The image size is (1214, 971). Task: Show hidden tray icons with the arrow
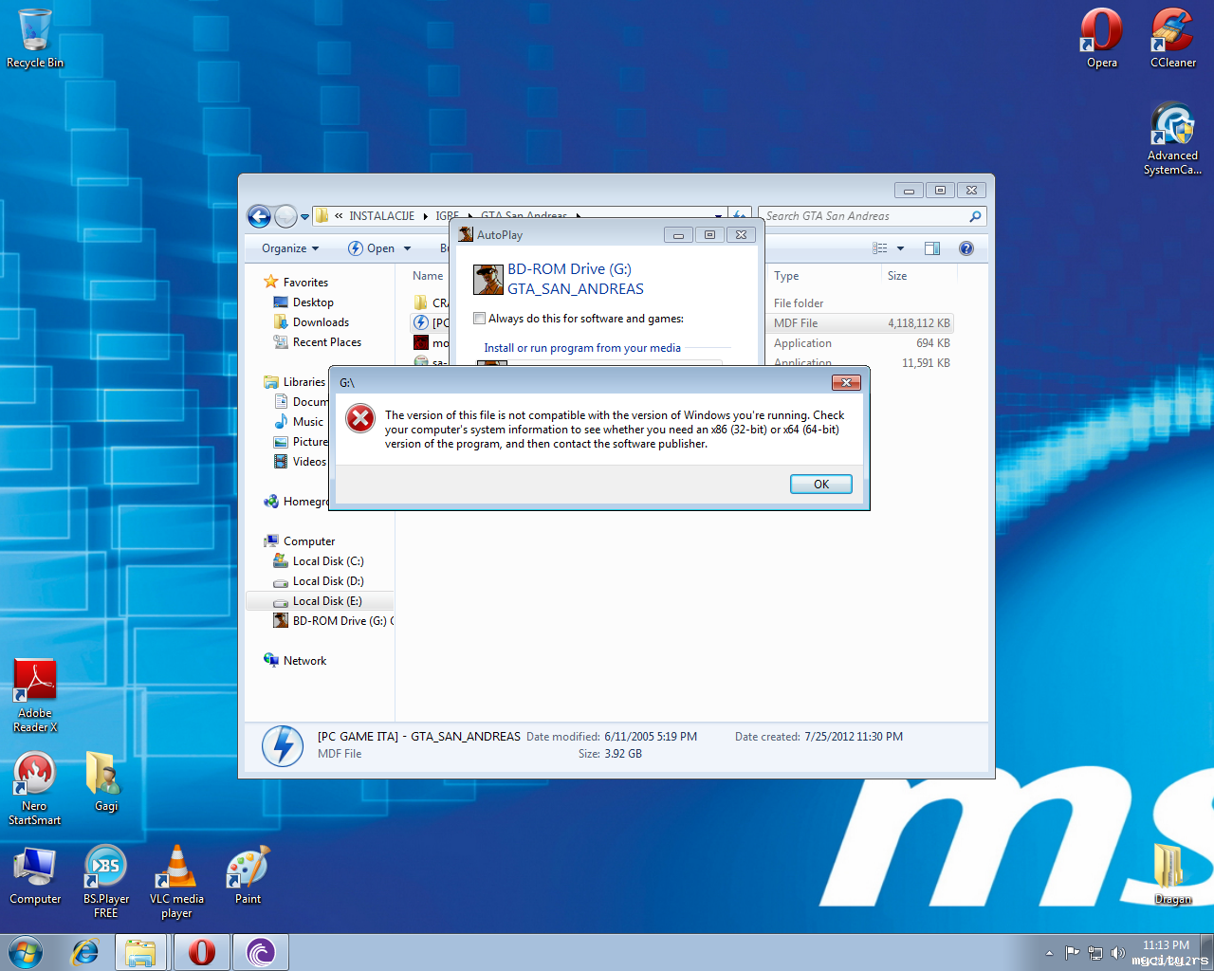click(1049, 953)
